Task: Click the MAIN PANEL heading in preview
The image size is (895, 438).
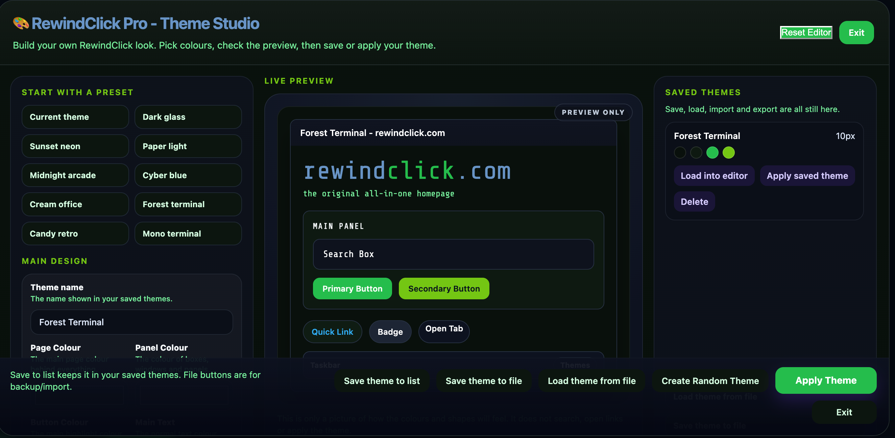Action: [338, 226]
